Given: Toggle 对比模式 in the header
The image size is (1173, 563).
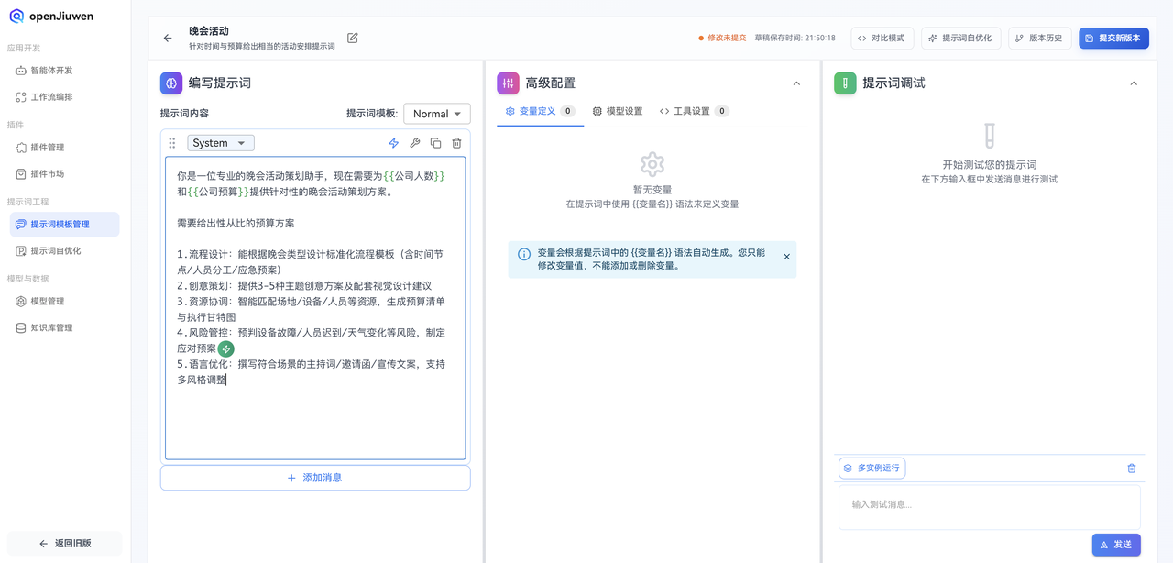Looking at the screenshot, I should (x=882, y=39).
